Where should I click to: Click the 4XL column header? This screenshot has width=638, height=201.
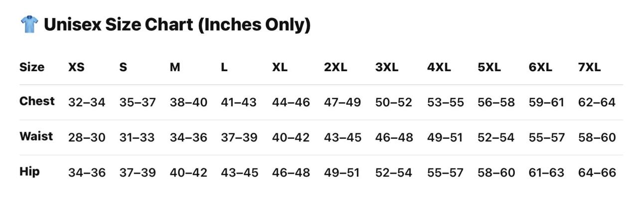(439, 68)
